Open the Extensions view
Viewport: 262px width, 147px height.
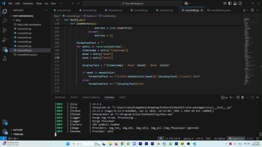[x=5, y=49]
